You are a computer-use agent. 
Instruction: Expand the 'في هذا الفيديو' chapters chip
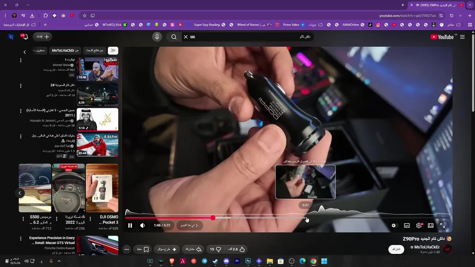tap(189, 225)
